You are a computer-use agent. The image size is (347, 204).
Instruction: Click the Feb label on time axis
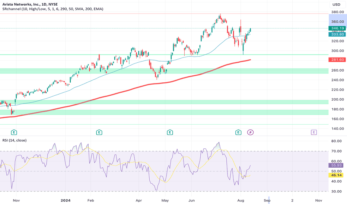pos(91,200)
